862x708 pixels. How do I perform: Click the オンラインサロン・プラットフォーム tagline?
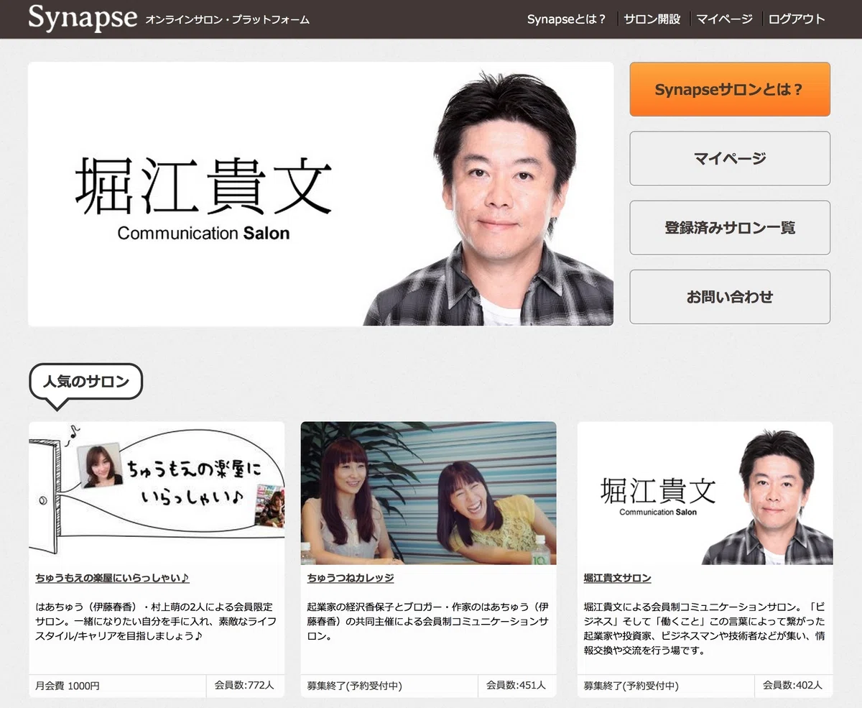(228, 20)
